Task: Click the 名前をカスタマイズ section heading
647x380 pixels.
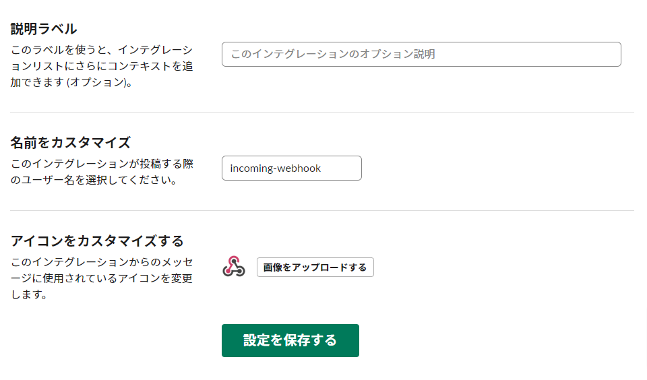Action: 71,142
